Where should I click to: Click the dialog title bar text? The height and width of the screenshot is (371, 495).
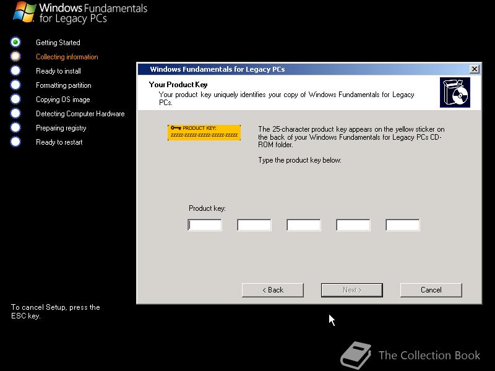coord(217,69)
